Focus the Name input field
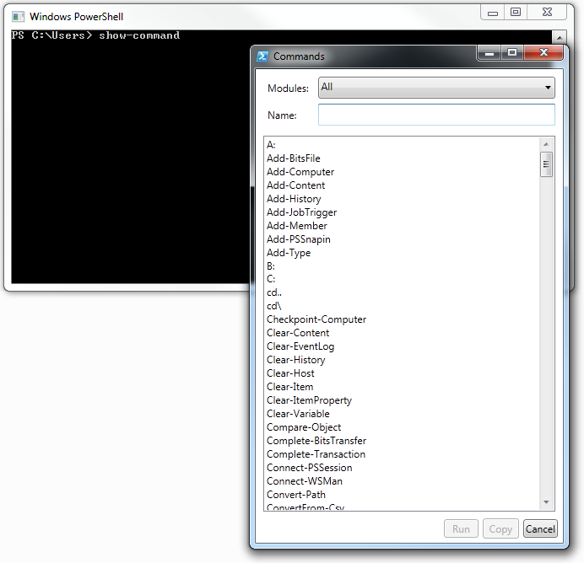This screenshot has height=563, width=584. pos(436,115)
